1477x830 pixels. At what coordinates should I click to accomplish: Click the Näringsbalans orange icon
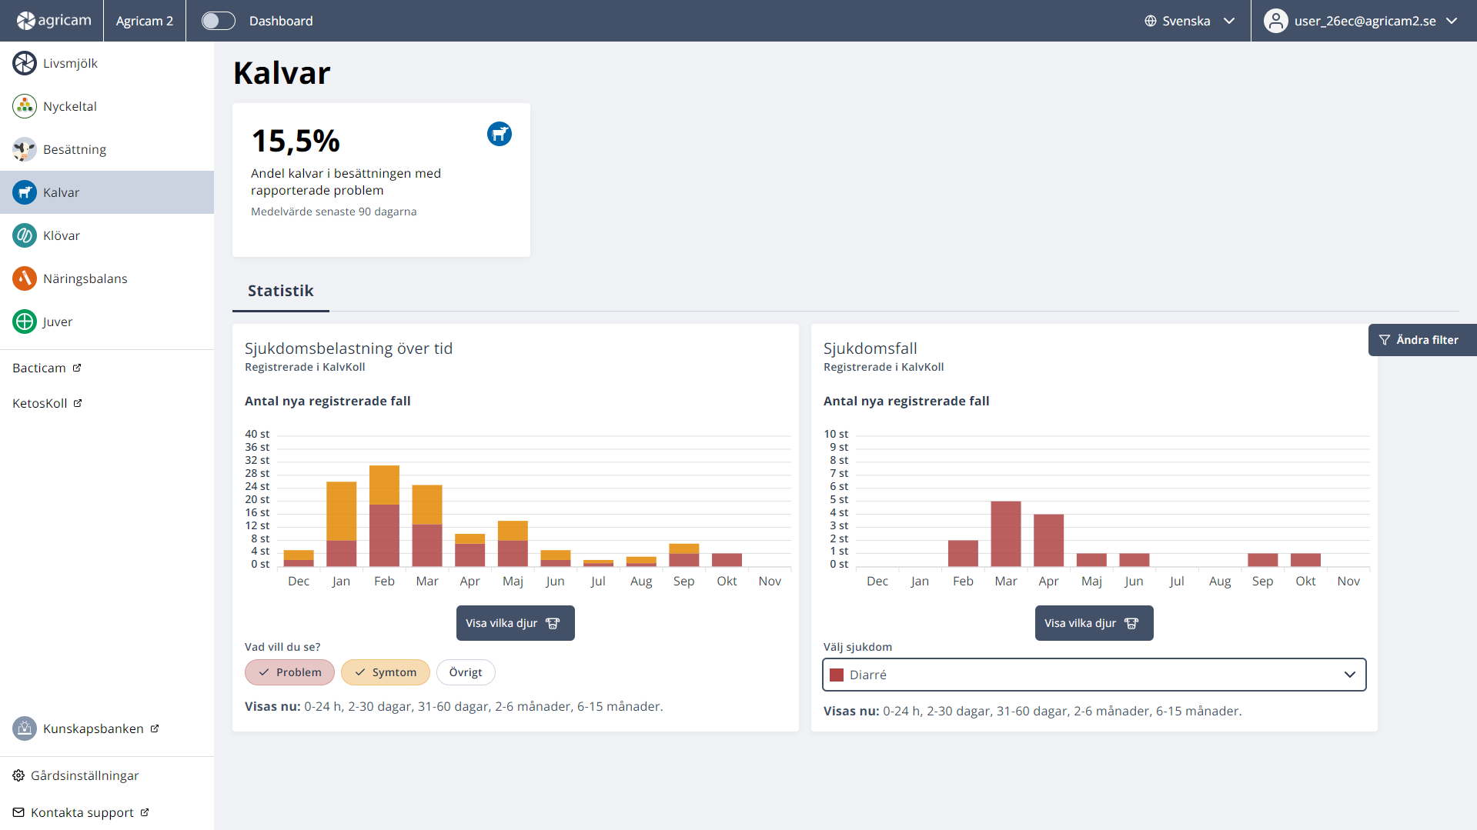coord(25,278)
